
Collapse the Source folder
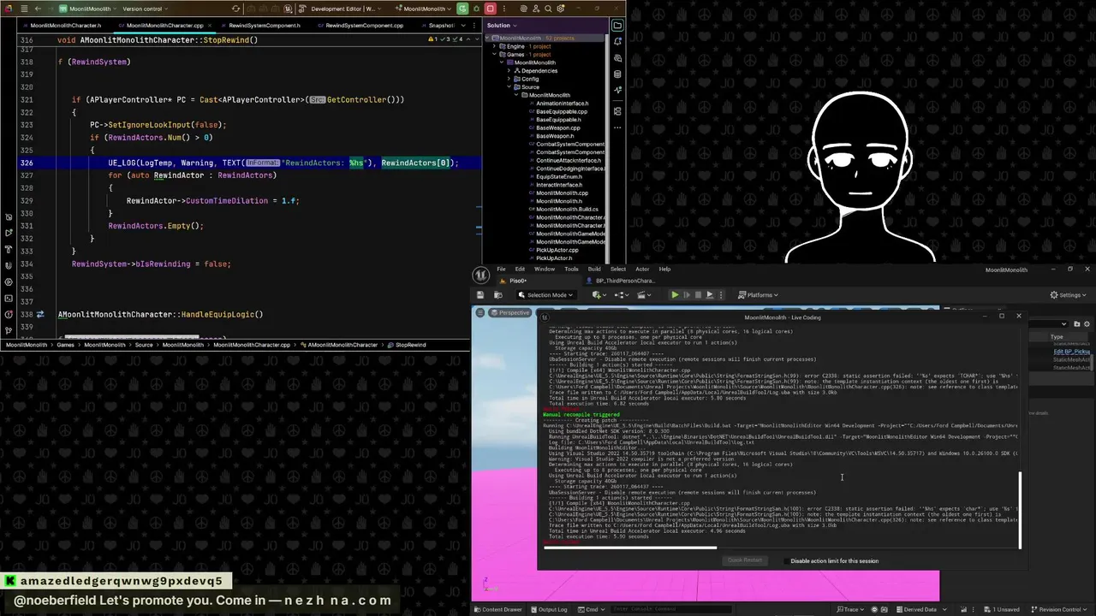[x=509, y=87]
